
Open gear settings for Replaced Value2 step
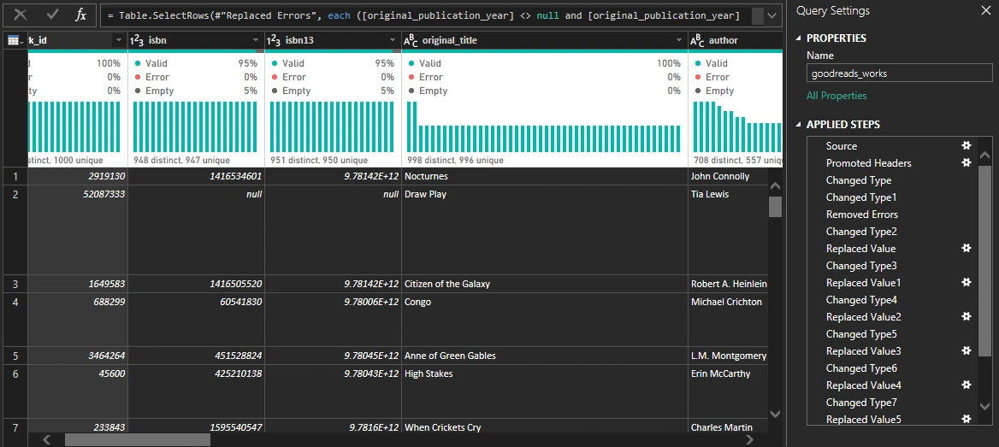[966, 316]
